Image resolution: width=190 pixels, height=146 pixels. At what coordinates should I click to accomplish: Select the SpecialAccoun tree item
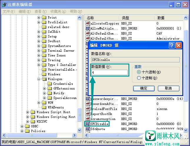pyautogui.click(x=65, y=98)
